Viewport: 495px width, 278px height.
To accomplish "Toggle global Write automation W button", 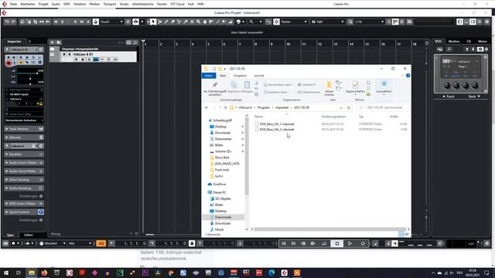I will (81, 22).
